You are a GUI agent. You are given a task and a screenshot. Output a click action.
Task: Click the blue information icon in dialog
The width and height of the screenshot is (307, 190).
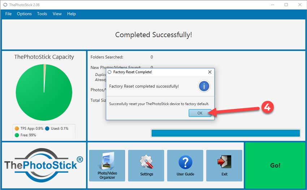pyautogui.click(x=204, y=86)
